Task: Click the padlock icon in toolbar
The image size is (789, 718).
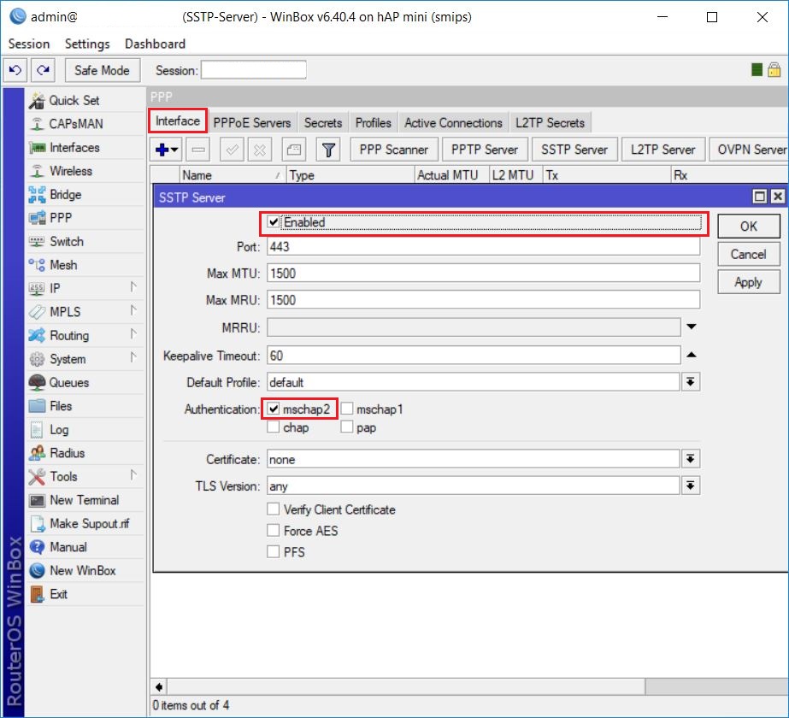Action: point(774,69)
